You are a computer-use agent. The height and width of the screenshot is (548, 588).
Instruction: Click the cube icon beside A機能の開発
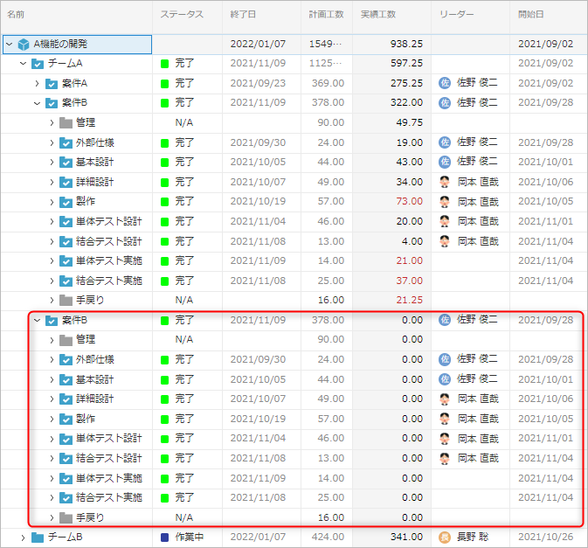click(24, 44)
